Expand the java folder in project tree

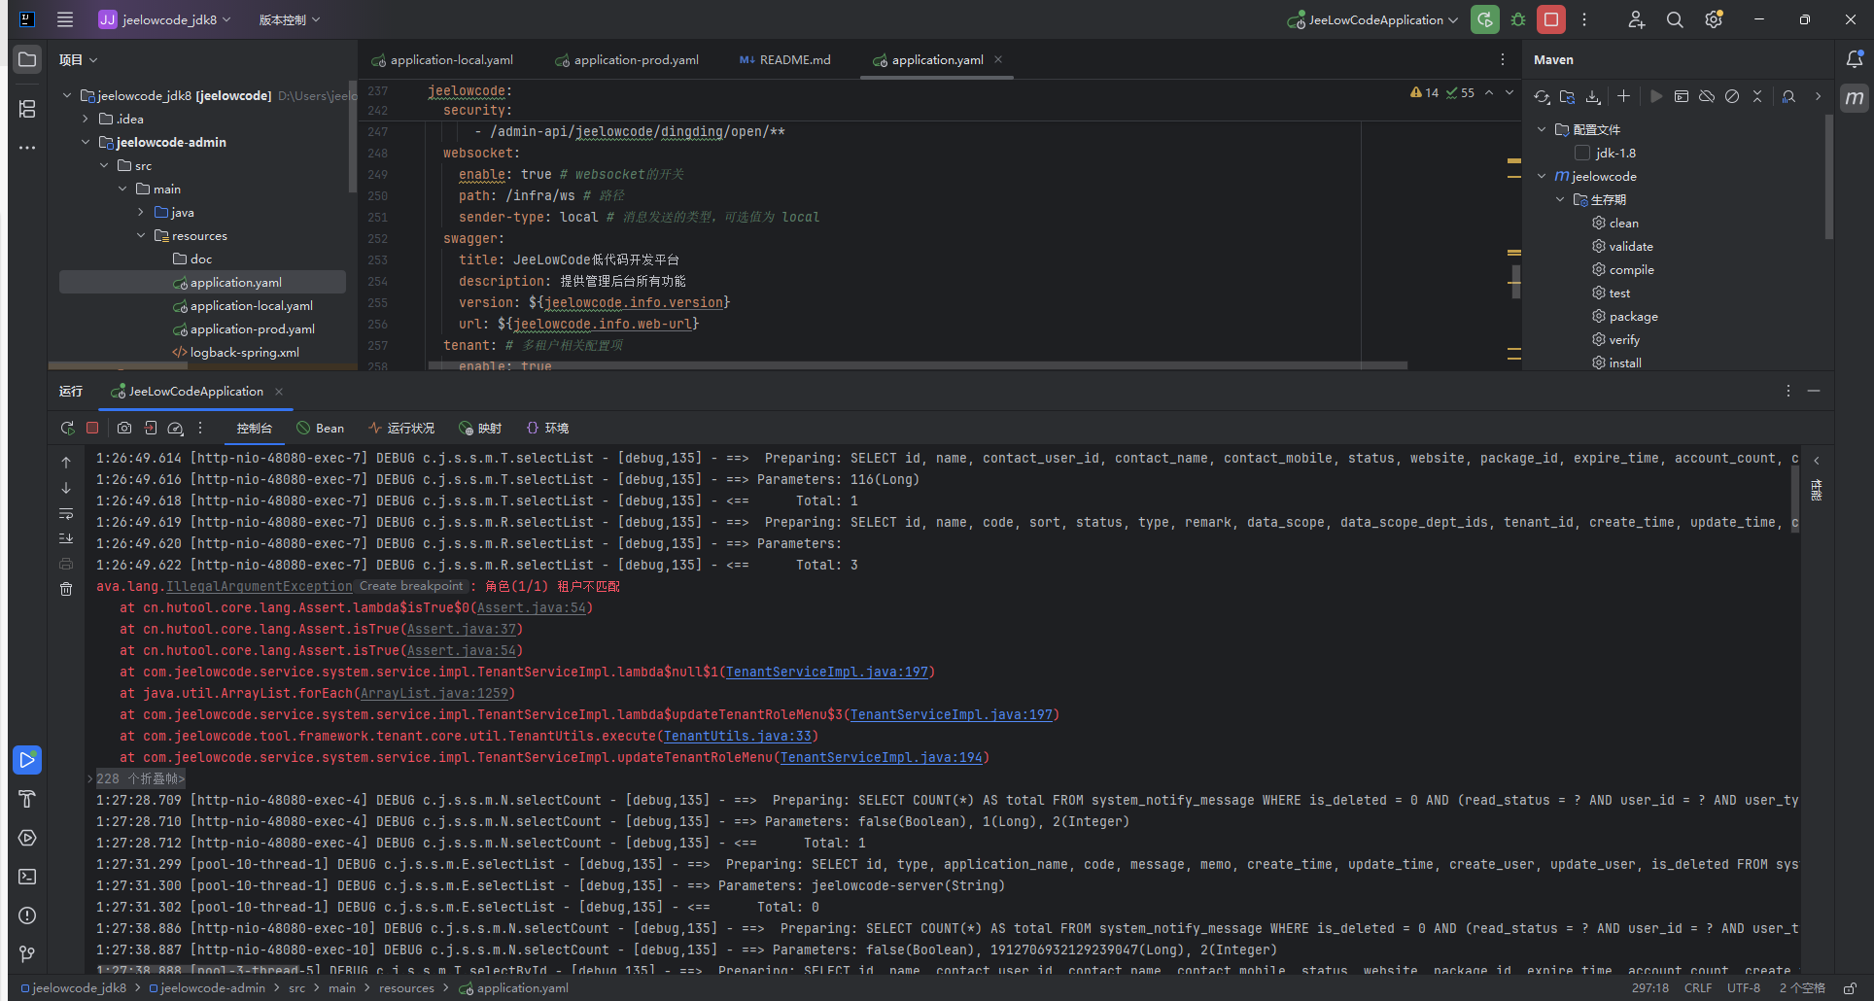[x=141, y=212]
